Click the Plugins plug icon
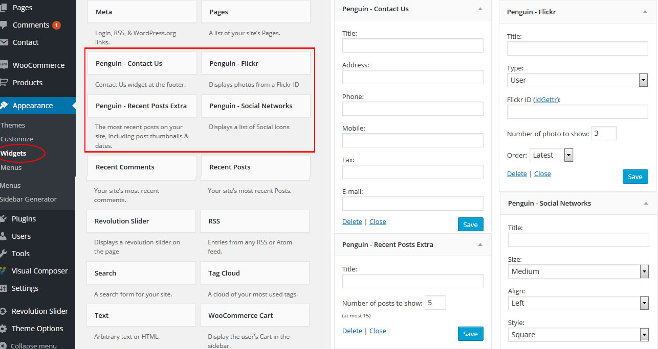Screen dimensions: 658x349 click(4, 219)
